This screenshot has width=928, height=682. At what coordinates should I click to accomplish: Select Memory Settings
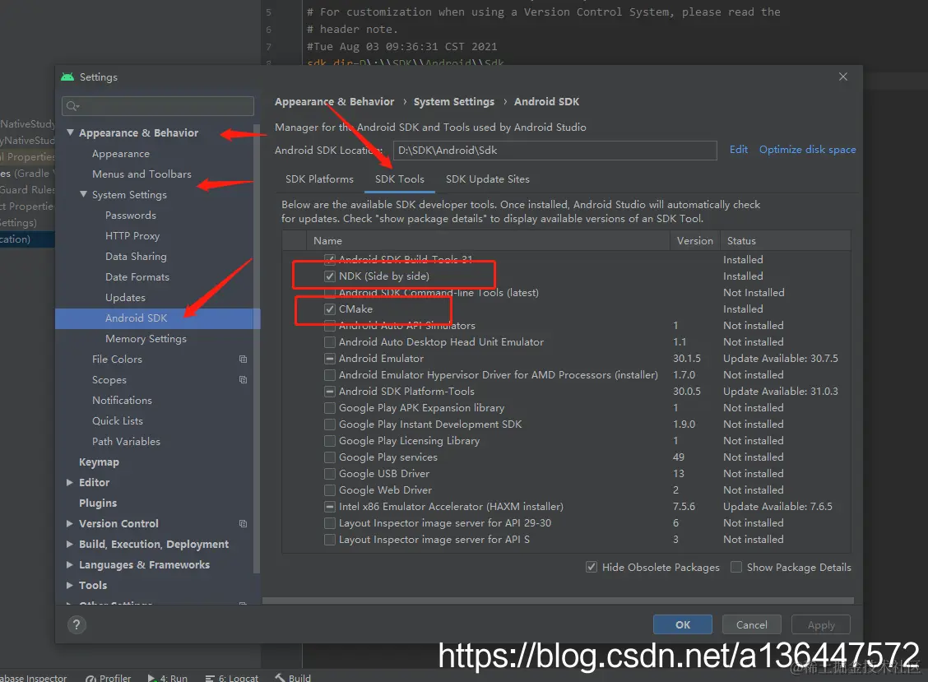click(x=146, y=339)
